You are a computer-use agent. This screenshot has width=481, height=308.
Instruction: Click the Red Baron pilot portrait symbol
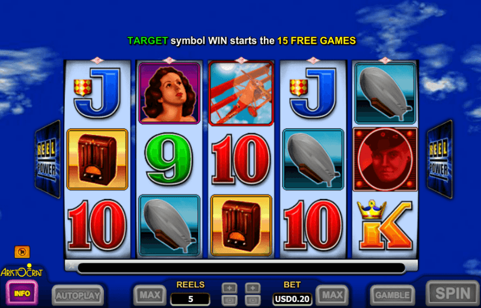(x=385, y=159)
